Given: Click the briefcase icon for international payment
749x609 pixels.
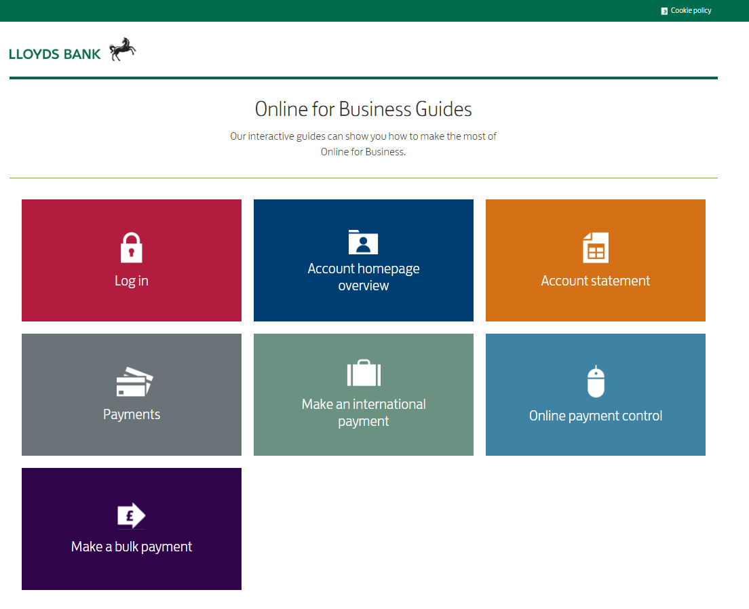Looking at the screenshot, I should 364,372.
